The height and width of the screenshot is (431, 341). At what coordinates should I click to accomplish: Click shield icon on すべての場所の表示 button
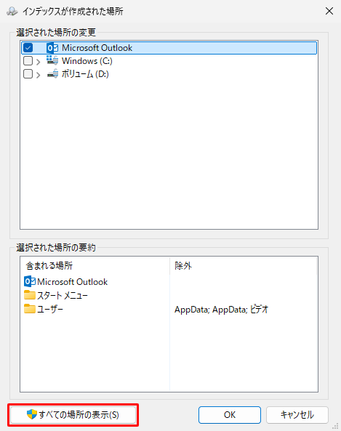click(32, 414)
